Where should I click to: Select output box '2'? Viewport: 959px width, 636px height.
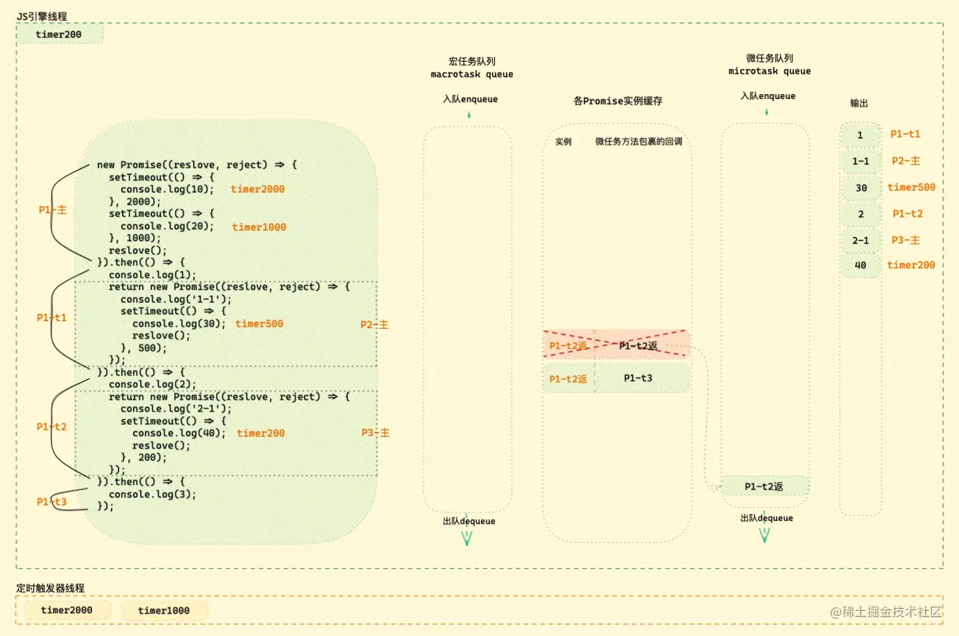pos(860,214)
